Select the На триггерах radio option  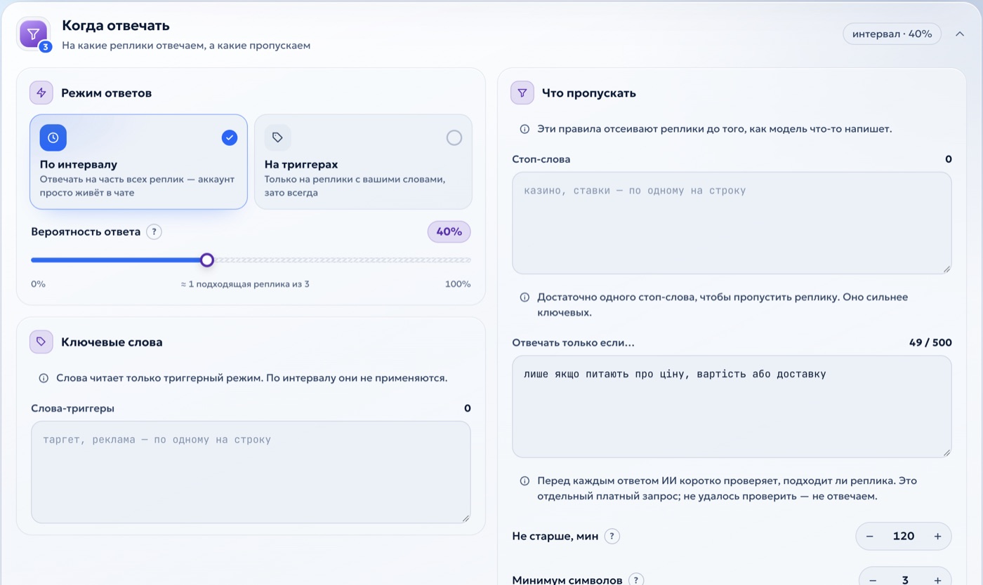(454, 137)
